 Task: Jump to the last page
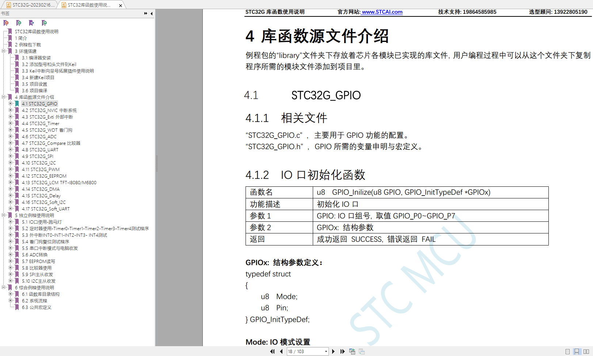point(342,352)
